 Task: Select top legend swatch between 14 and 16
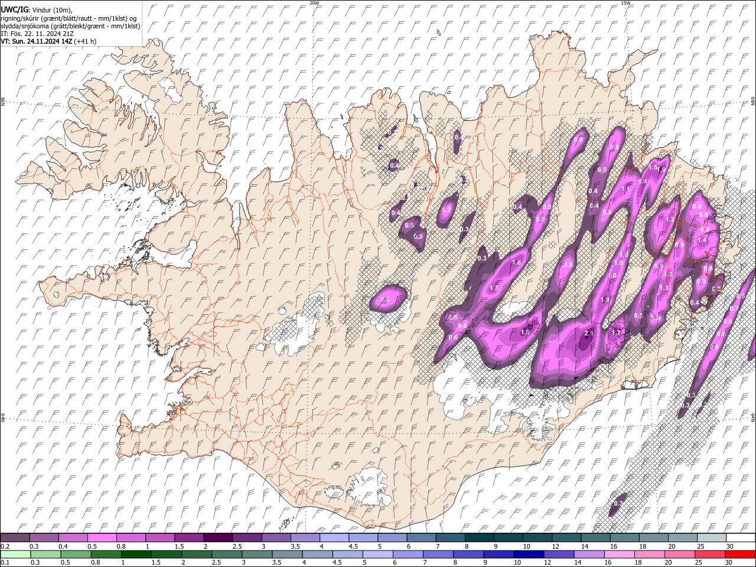(595, 538)
